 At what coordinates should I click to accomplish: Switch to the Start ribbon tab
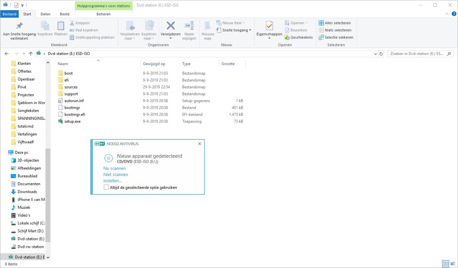[27, 14]
